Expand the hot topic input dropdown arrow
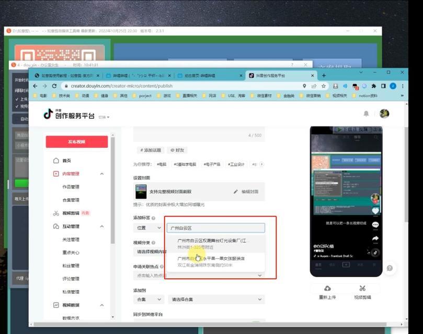This screenshot has width=423, height=334. point(259,275)
